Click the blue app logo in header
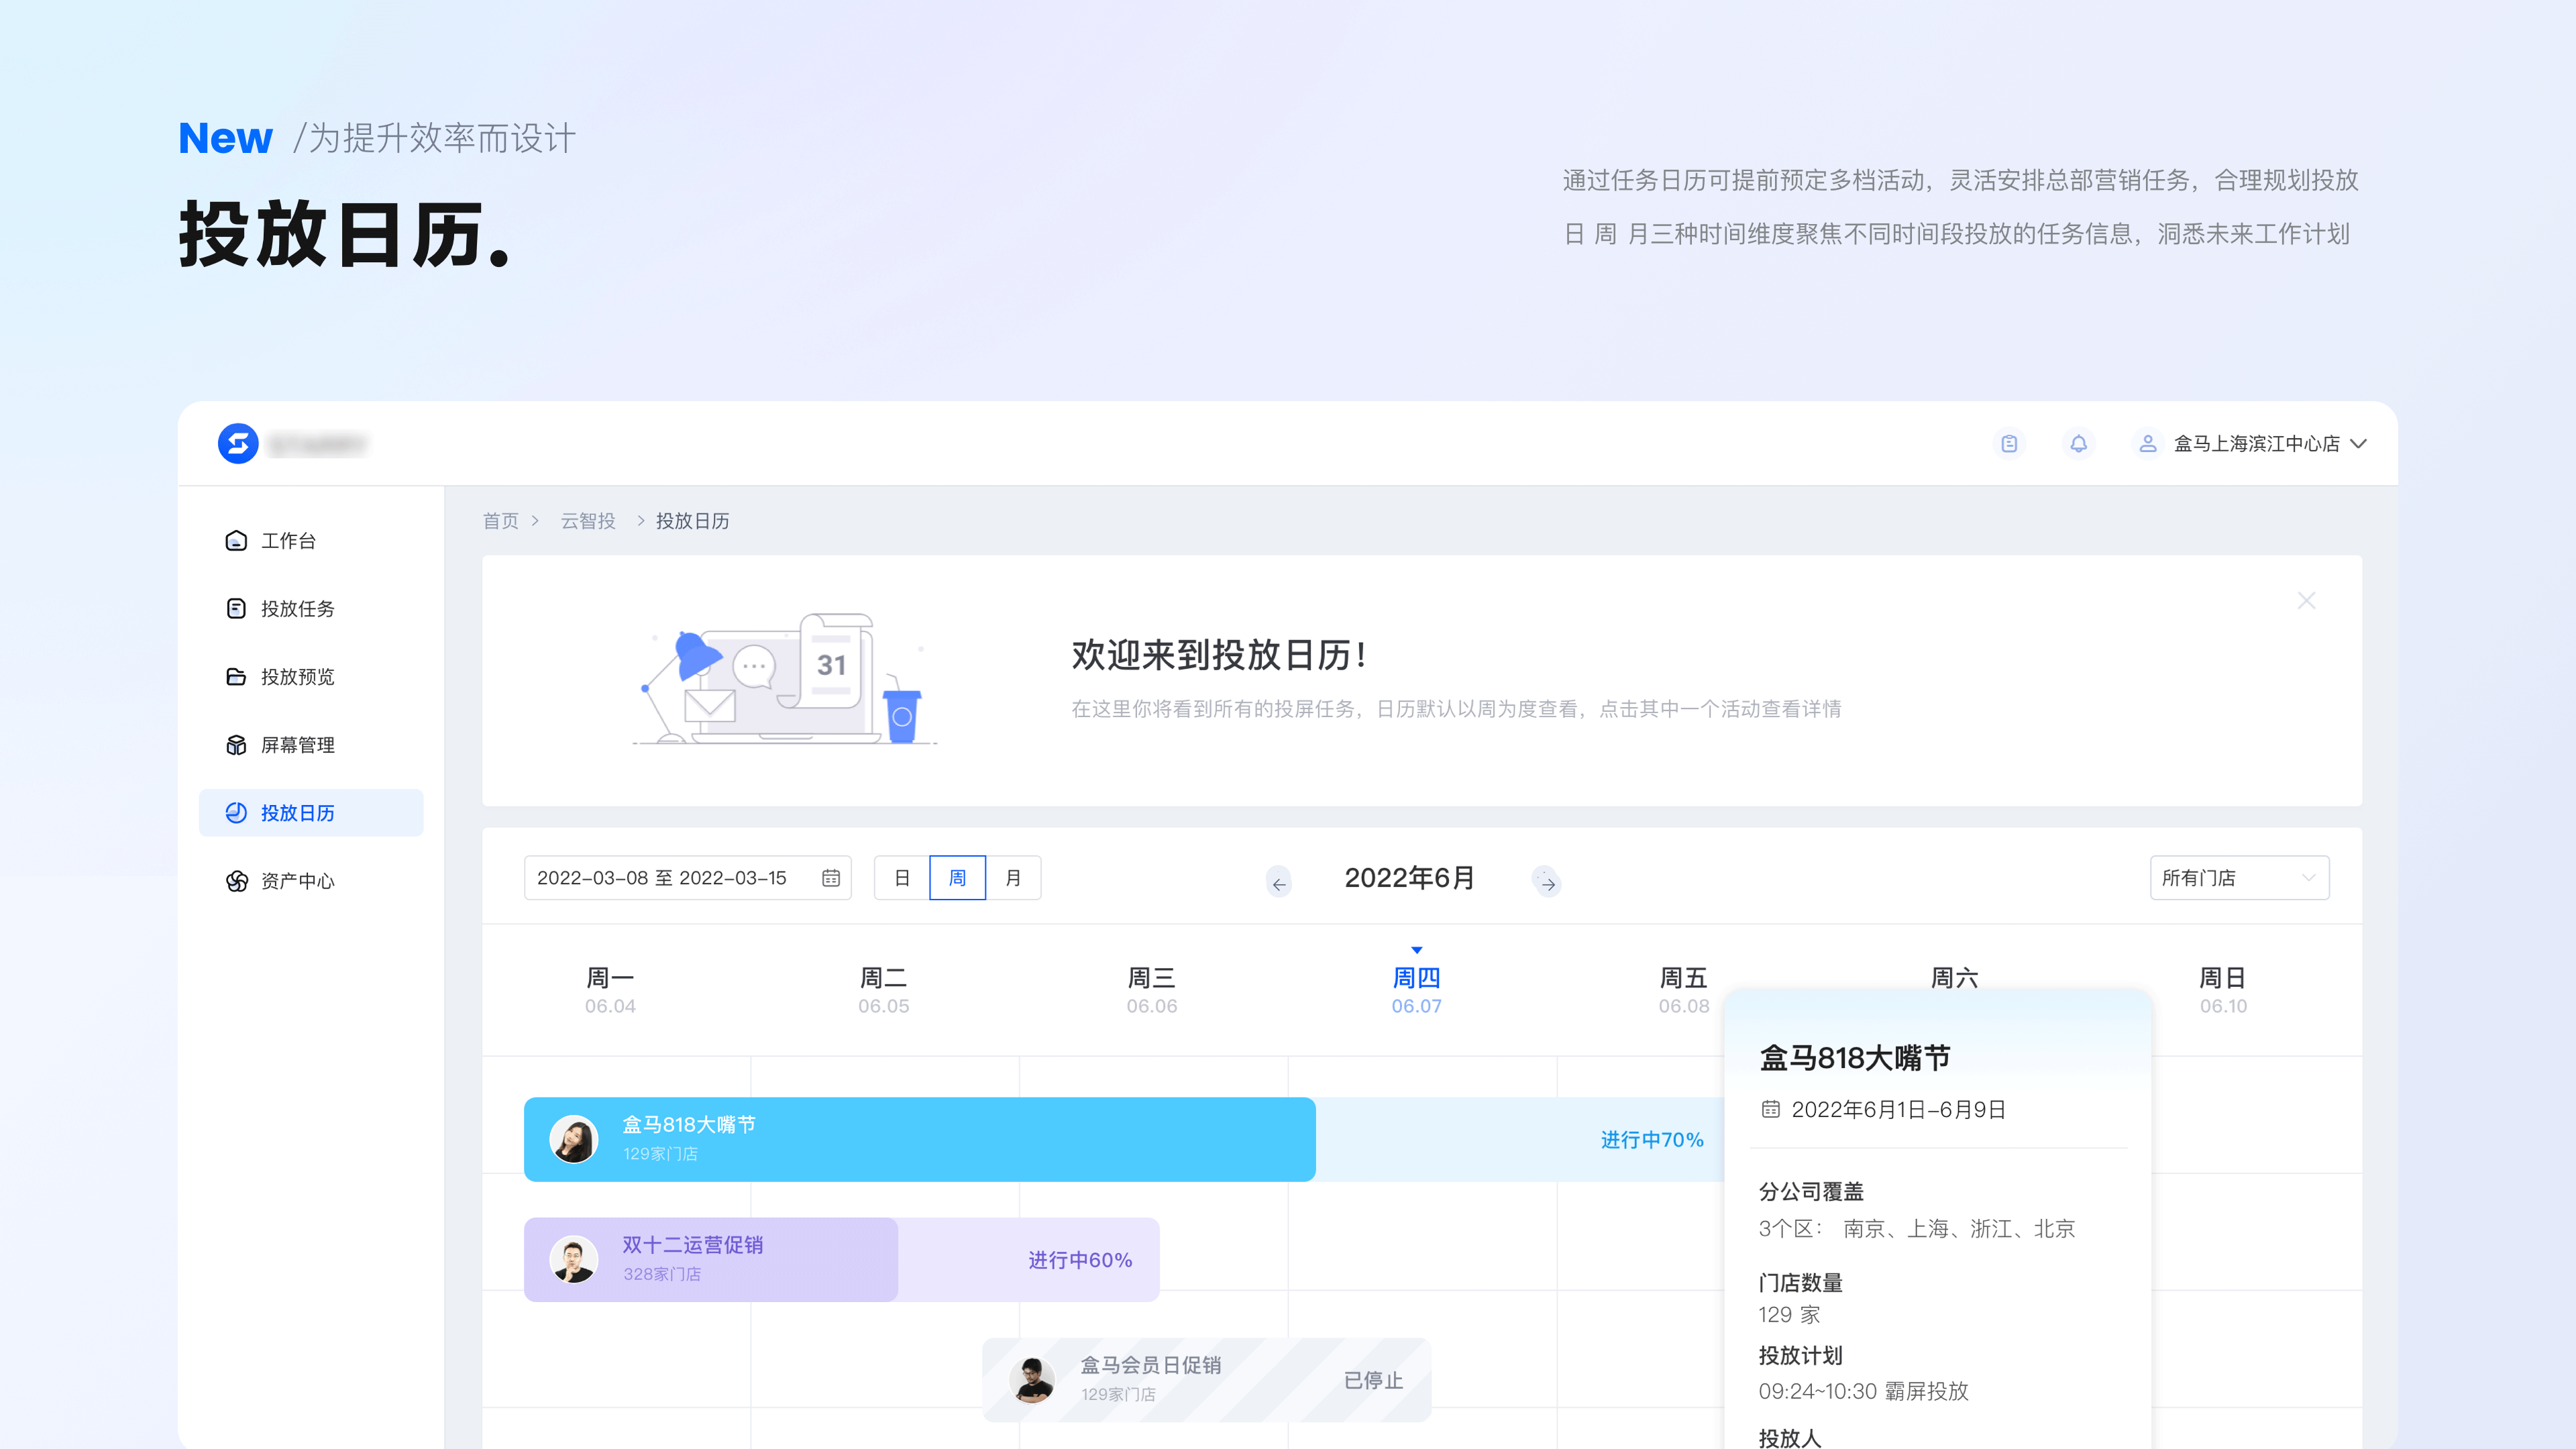 [238, 443]
